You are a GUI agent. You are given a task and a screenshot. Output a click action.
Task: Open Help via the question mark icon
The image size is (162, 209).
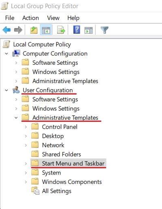[77, 30]
